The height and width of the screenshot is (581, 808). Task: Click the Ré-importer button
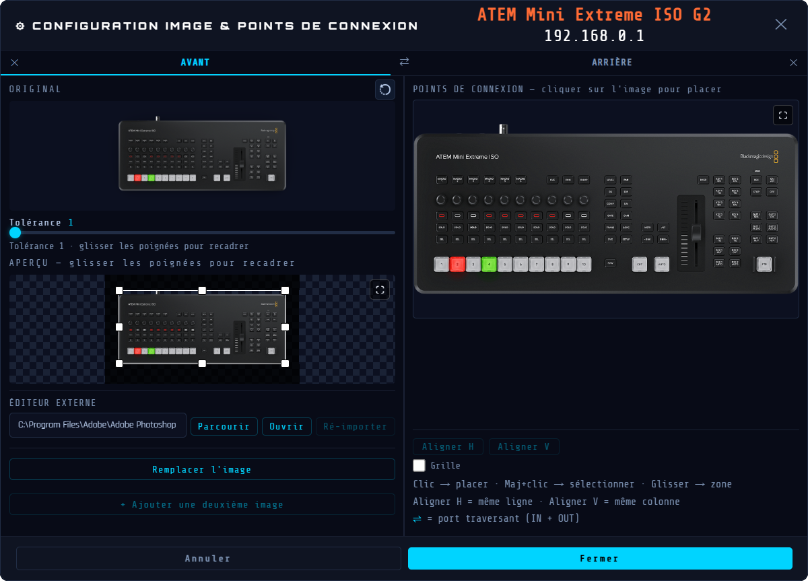[356, 426]
